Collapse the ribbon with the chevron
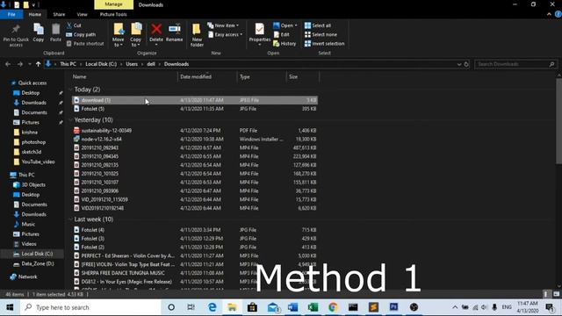562x316 pixels. pos(549,14)
